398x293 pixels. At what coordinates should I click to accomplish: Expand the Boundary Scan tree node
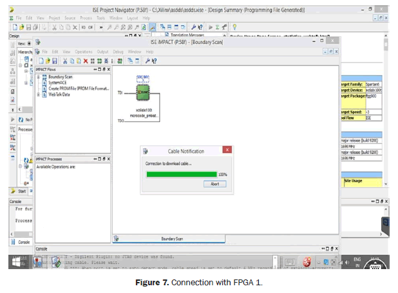coord(38,77)
